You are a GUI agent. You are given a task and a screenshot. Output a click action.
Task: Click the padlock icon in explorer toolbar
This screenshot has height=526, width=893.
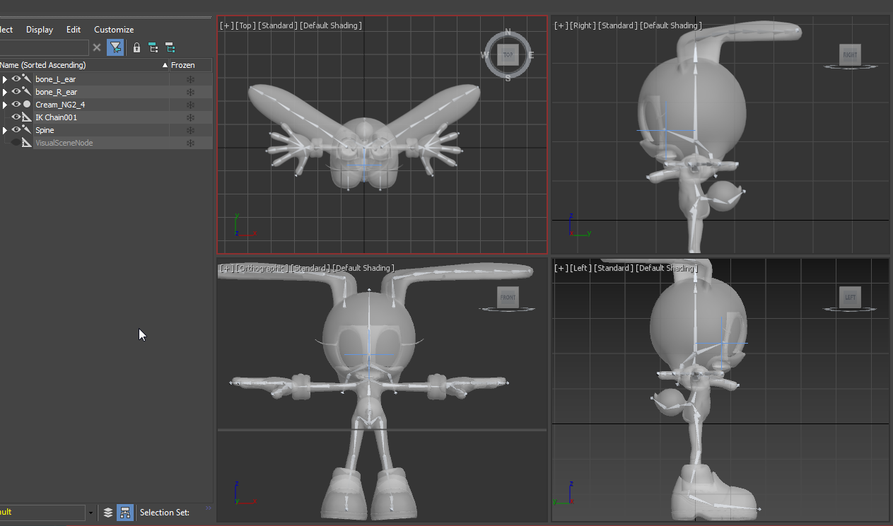click(x=136, y=47)
